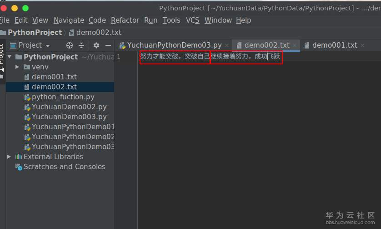Select python_fuction.py in project tree
381x229 pixels.
63,97
